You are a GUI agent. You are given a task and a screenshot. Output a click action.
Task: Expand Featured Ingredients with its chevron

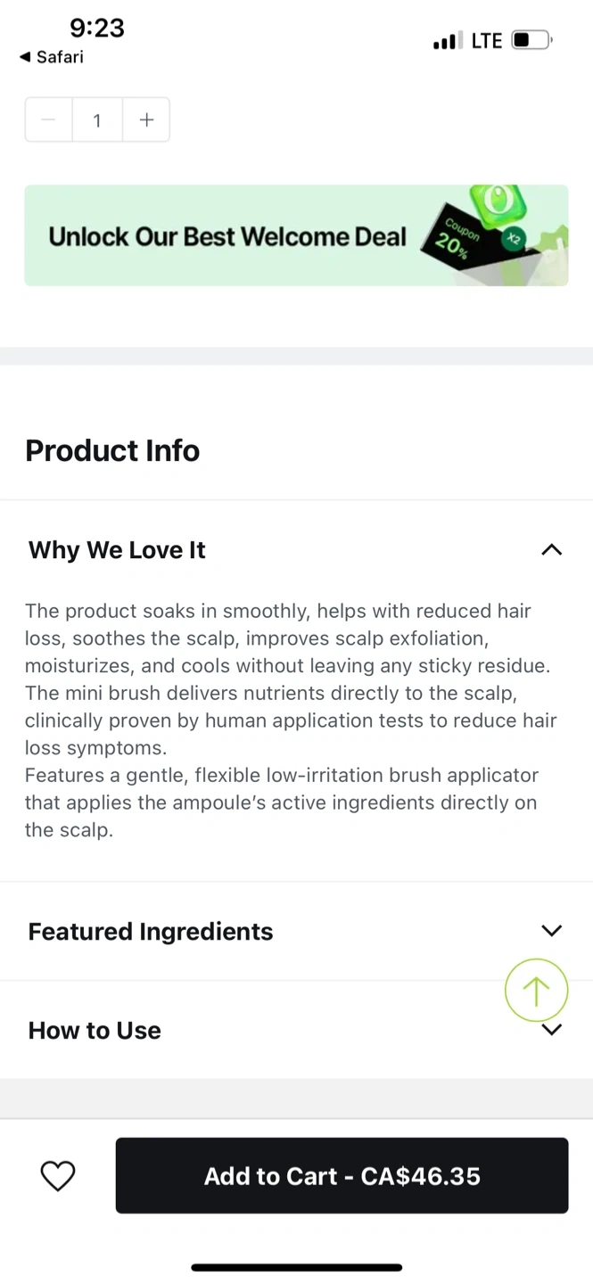pos(551,930)
